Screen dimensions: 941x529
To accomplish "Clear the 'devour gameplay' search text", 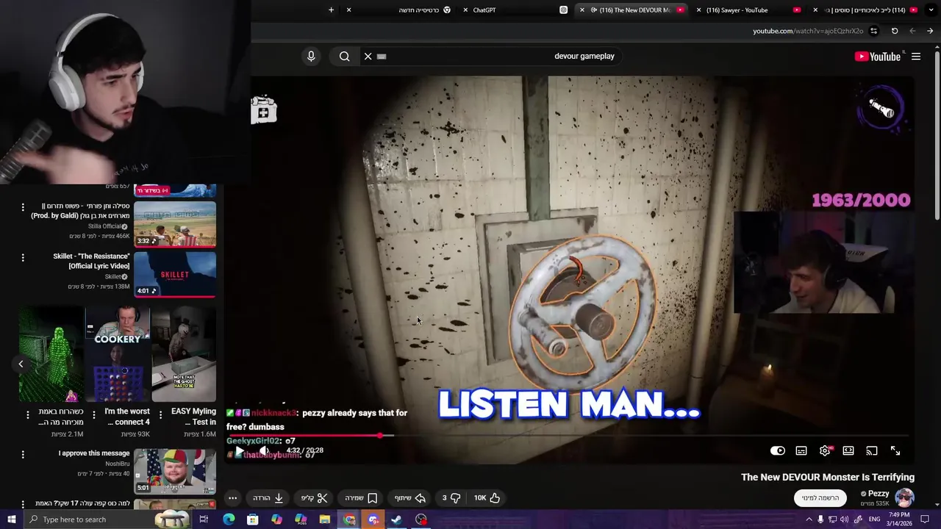I will pyautogui.click(x=368, y=56).
